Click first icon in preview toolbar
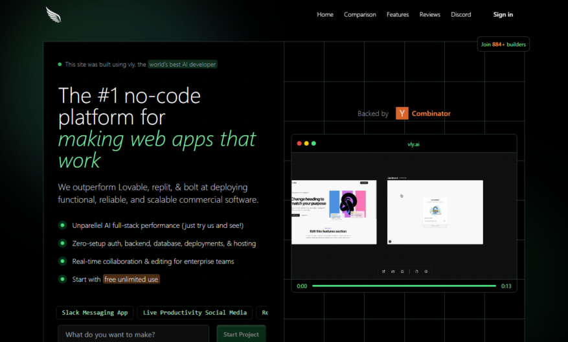The height and width of the screenshot is (342, 568). coord(383,271)
